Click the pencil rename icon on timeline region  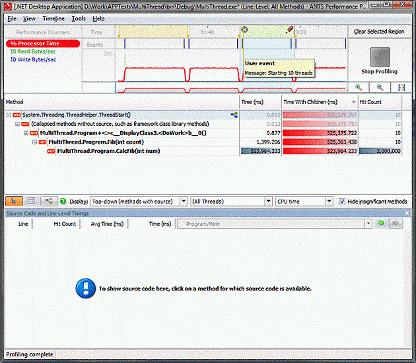pyautogui.click(x=290, y=29)
